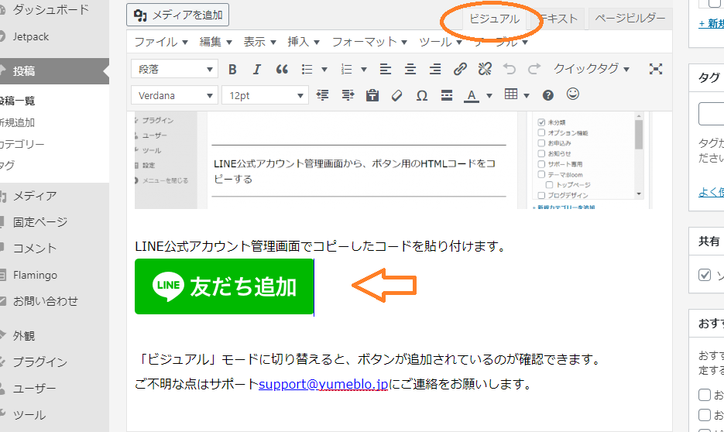The height and width of the screenshot is (432, 724).
Task: Click the support@yumeblo.jp email link
Action: tap(323, 384)
